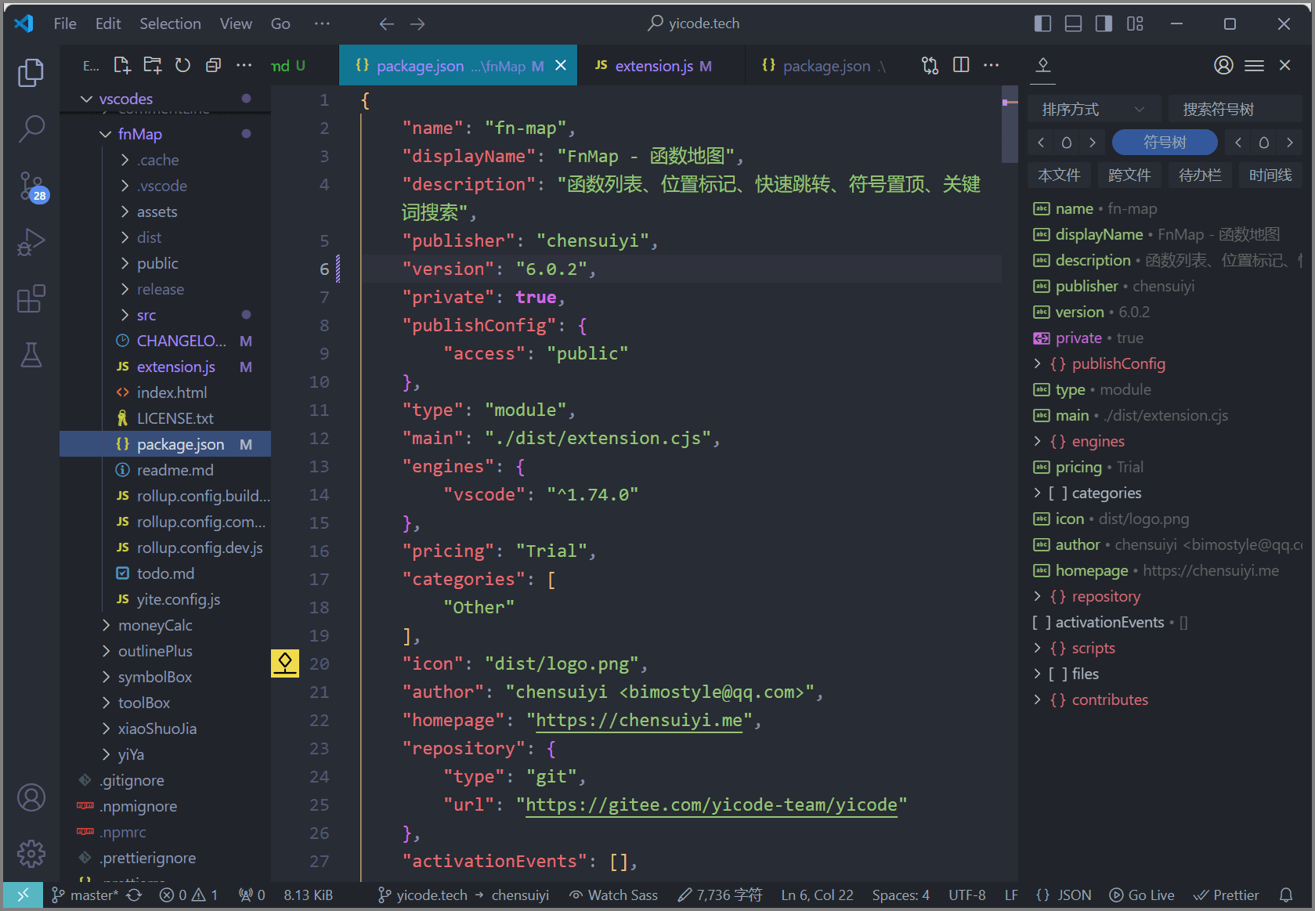Open explorer More Actions ellipsis

point(244,66)
